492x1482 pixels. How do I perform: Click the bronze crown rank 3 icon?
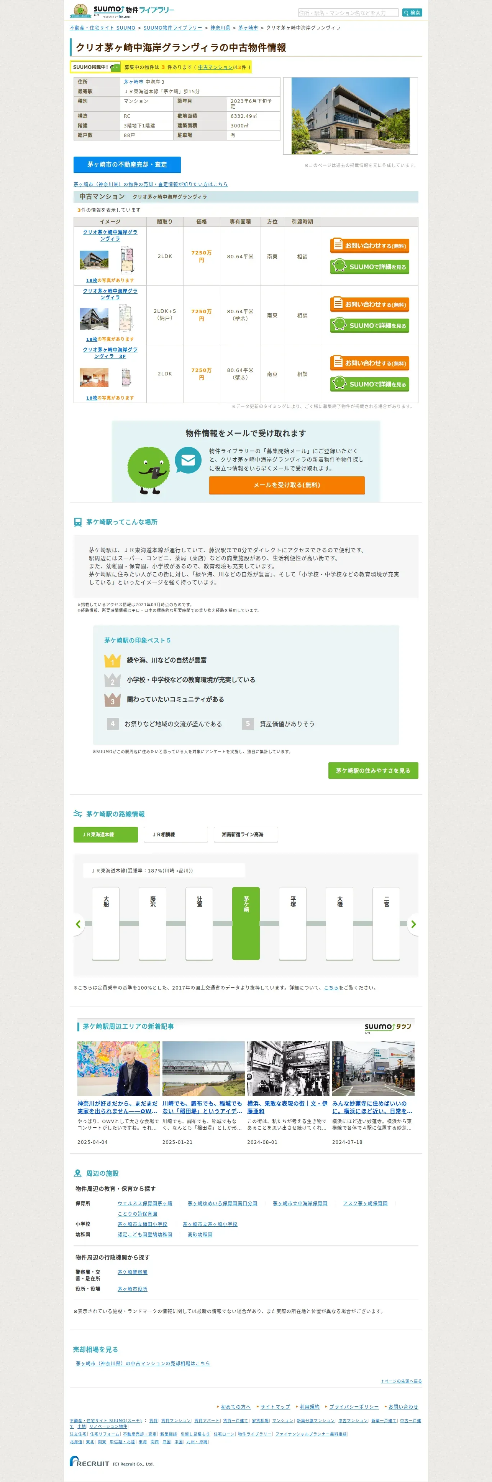click(x=113, y=700)
